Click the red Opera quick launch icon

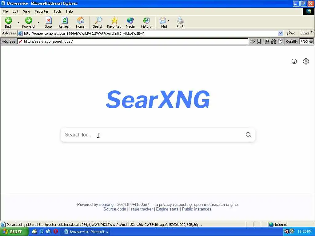click(56, 231)
